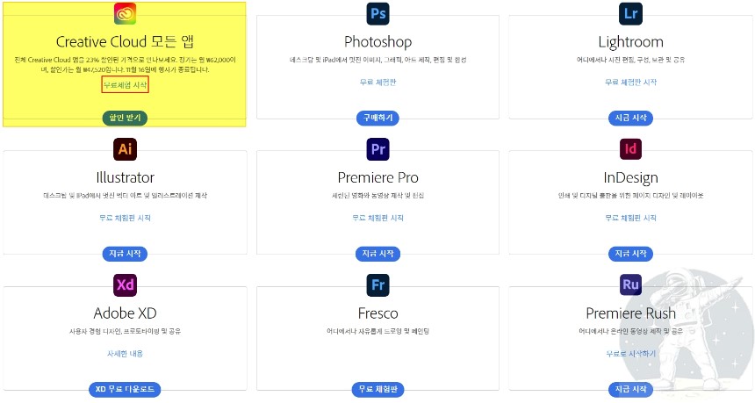Click the Lightroom Lr icon
The width and height of the screenshot is (755, 403).
[x=630, y=13]
